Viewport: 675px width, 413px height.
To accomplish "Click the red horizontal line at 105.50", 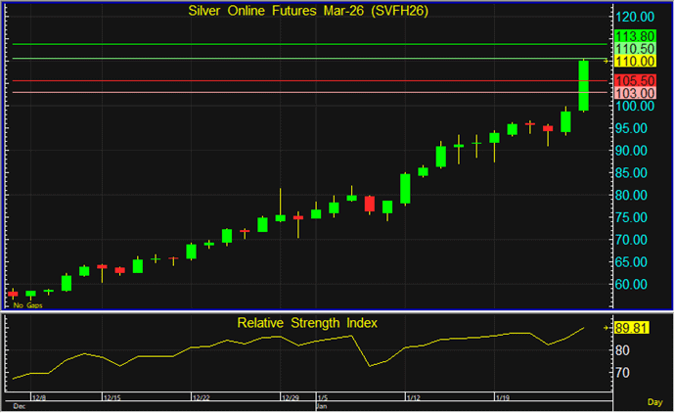I will point(293,80).
